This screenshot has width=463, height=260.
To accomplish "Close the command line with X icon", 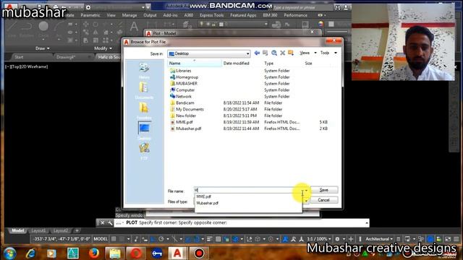I will [x=102, y=223].
